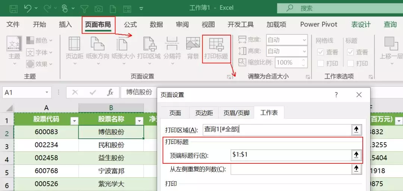Screen dimensions: 403x191
Task: Click the 顶端标题行 collapse dialog button
Action: click(x=356, y=155)
